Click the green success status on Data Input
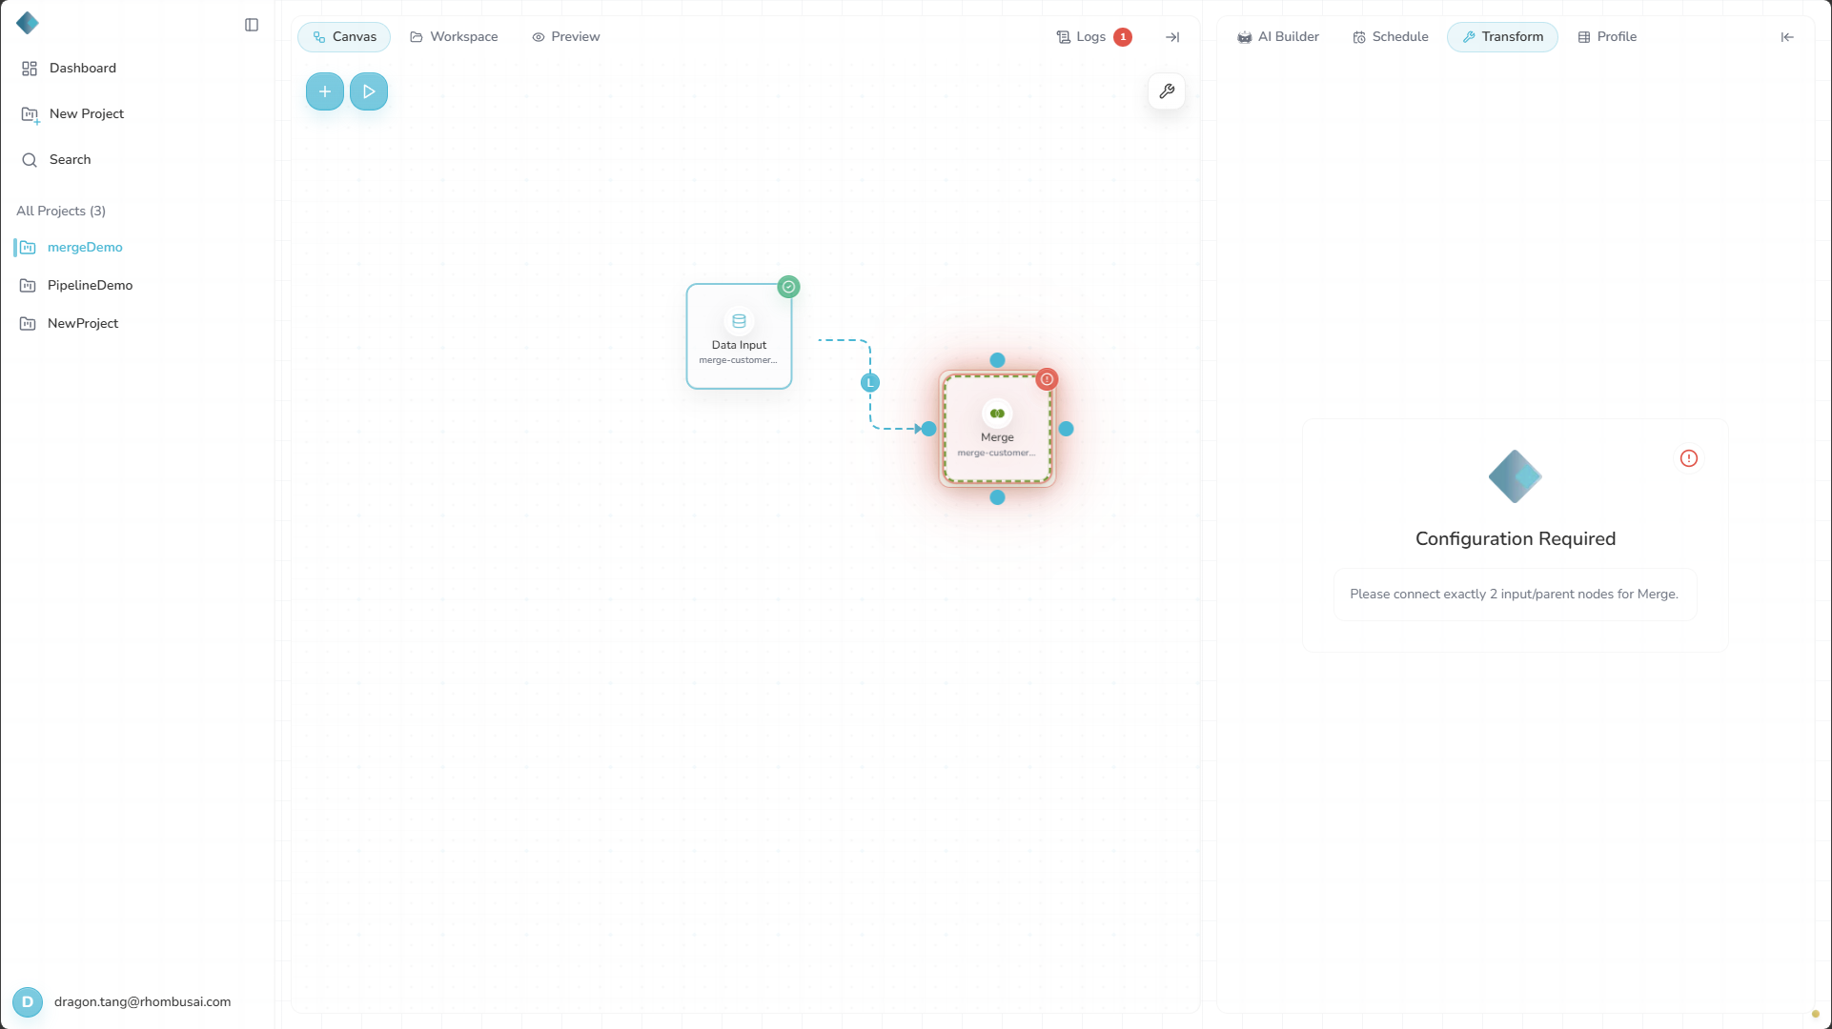This screenshot has height=1029, width=1832. tap(789, 287)
